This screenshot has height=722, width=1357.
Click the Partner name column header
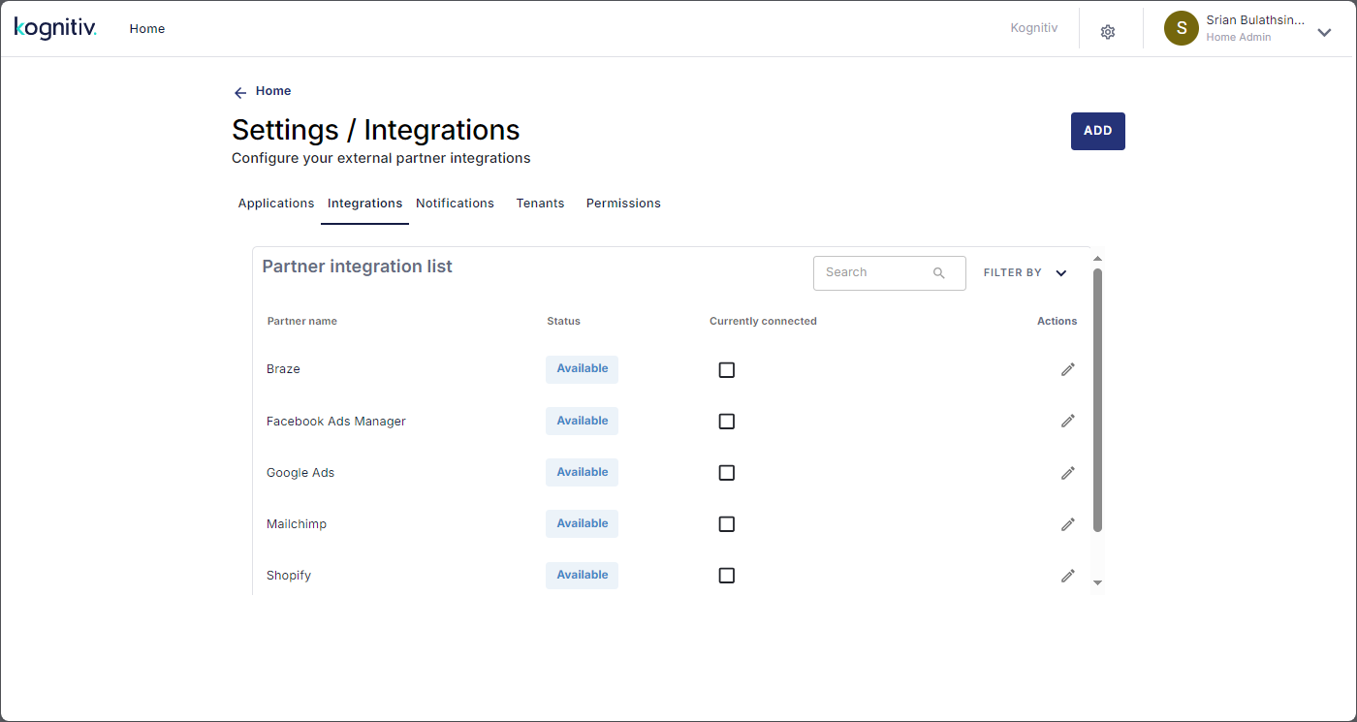302,322
